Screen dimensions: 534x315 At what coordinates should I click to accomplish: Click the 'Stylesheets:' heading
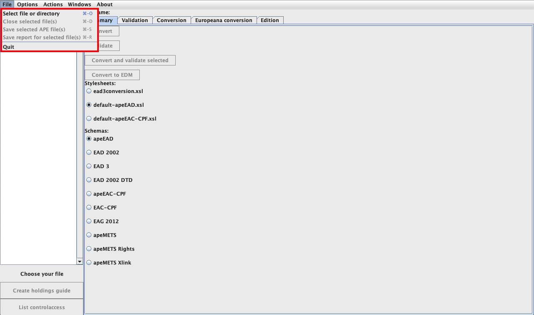[100, 83]
